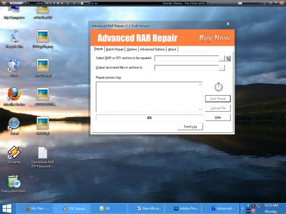Click the Save Log button

click(x=190, y=126)
